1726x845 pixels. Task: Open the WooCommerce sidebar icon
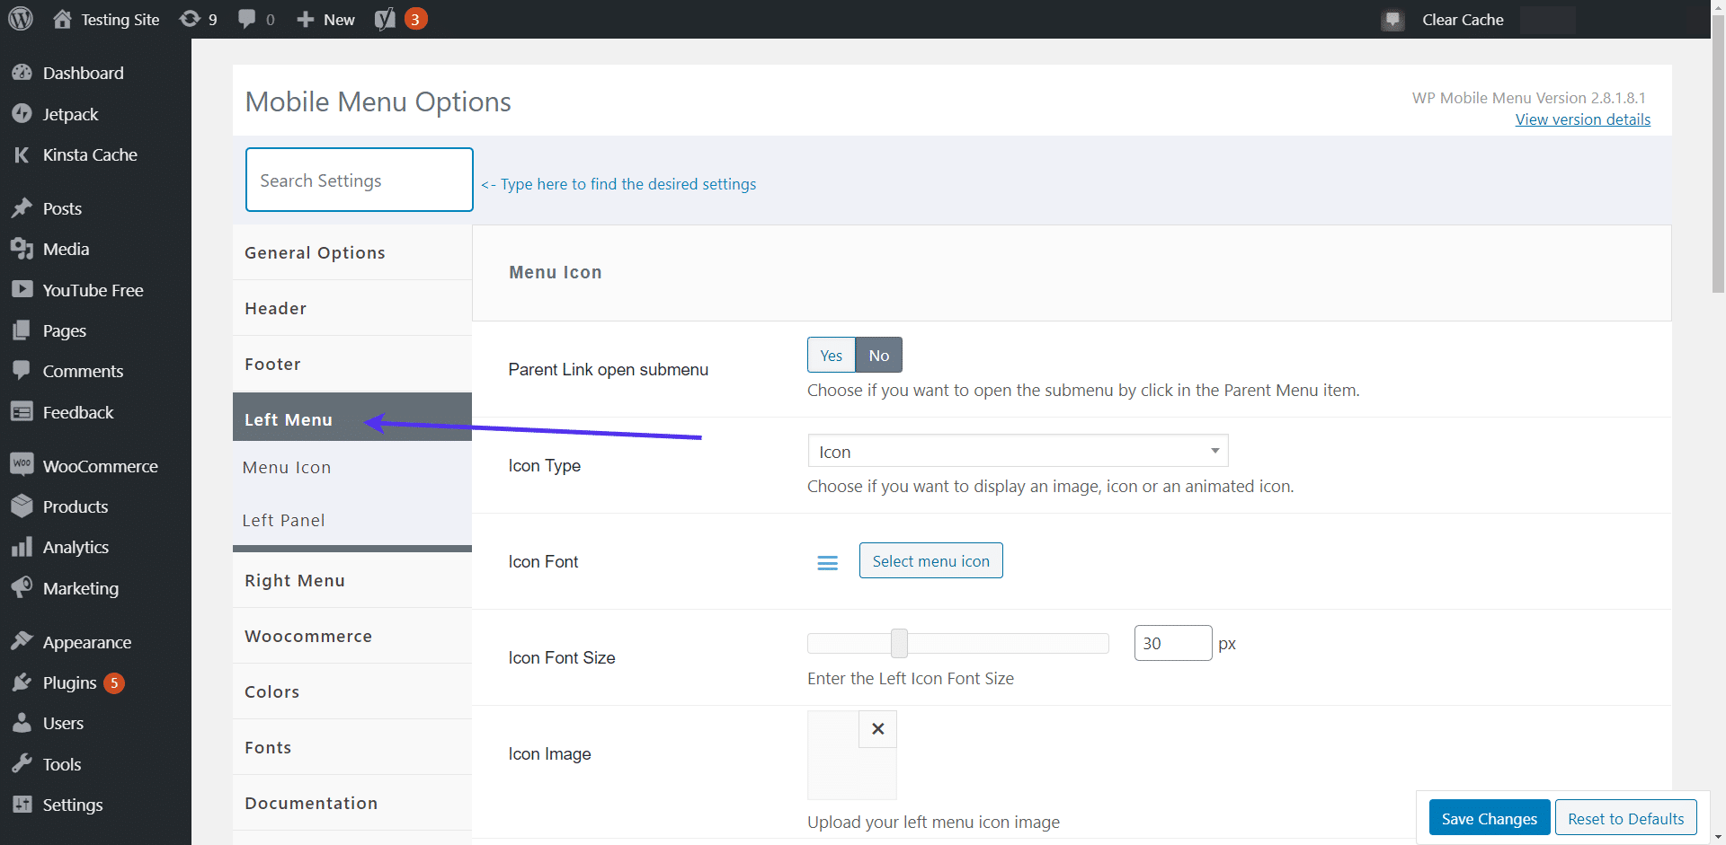coord(22,465)
